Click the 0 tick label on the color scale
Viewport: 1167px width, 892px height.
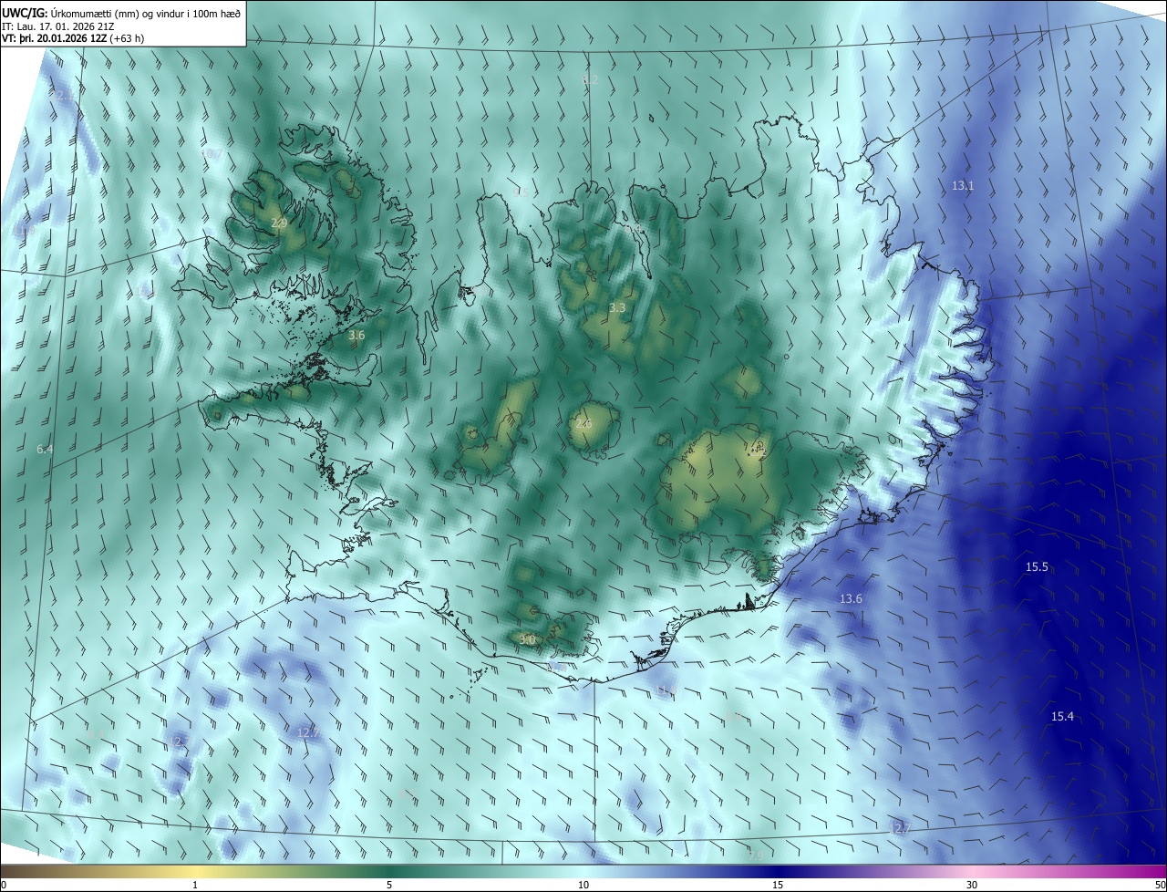point(4,885)
